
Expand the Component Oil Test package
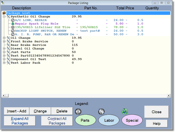4,59
